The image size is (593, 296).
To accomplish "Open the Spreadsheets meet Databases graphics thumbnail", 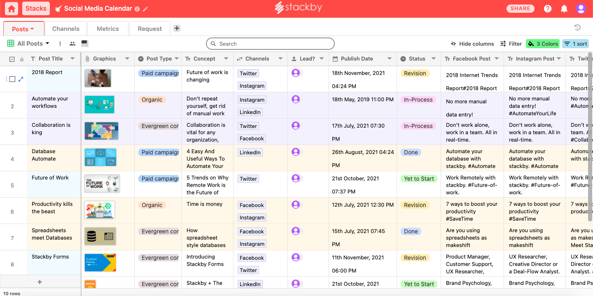I will (100, 236).
